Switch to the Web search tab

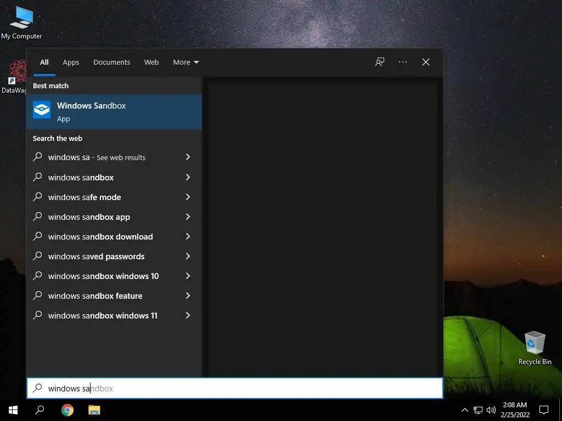point(151,62)
